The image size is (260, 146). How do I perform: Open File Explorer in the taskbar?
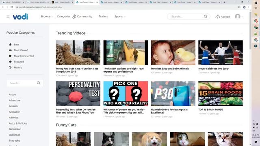256,15
